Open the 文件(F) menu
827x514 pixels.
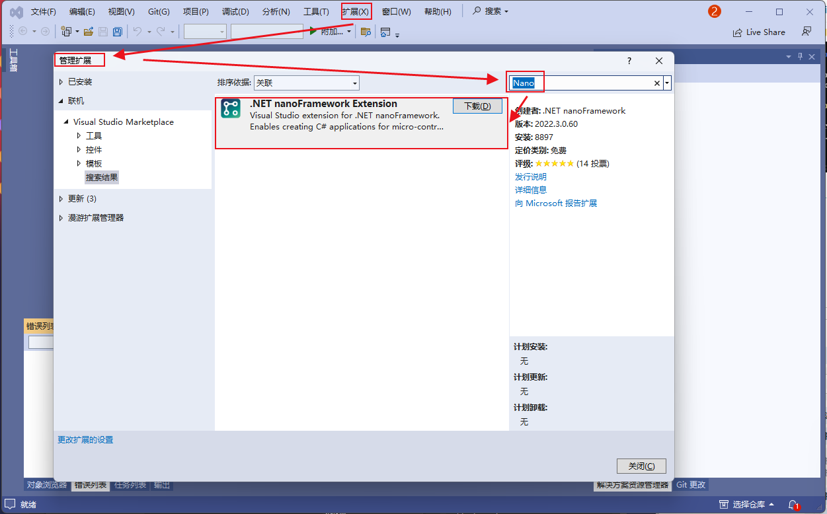click(x=44, y=12)
